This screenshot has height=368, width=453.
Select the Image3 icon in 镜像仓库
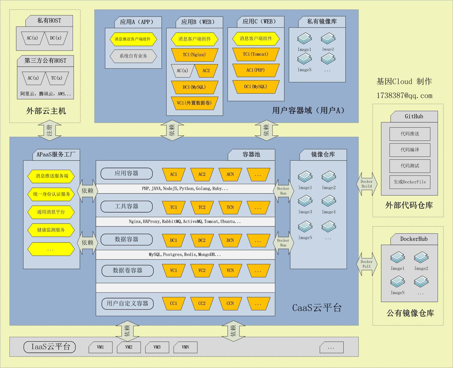305,201
